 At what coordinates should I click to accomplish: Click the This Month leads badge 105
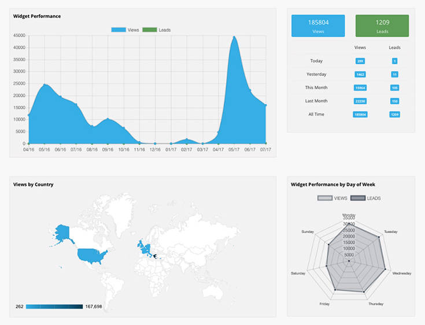[x=395, y=88]
